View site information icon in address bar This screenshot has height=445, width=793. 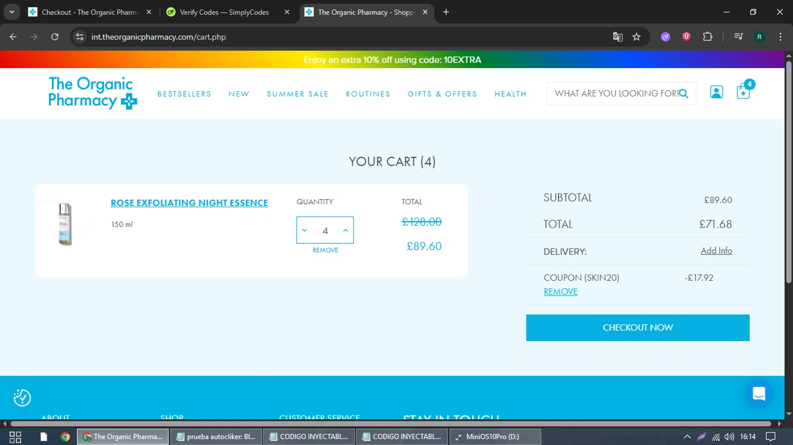[80, 37]
